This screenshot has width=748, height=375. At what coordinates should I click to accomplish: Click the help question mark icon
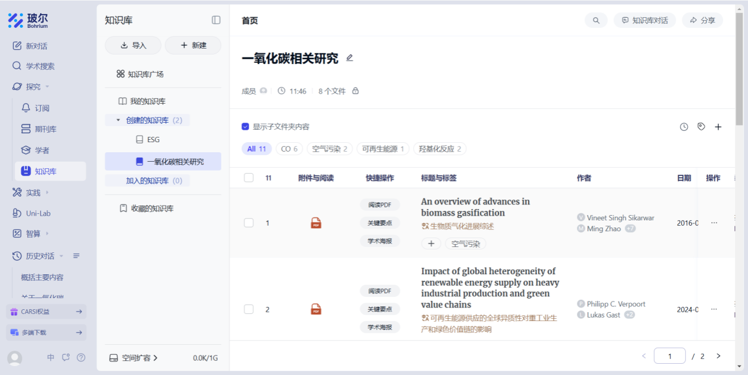pos(81,357)
